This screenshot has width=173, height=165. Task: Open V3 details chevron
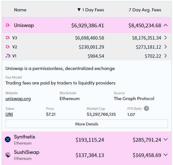[166, 38]
